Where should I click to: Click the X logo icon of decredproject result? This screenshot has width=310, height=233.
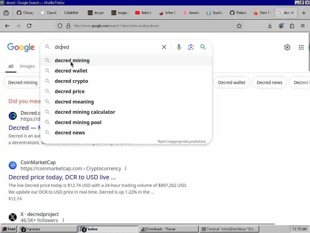(13, 217)
